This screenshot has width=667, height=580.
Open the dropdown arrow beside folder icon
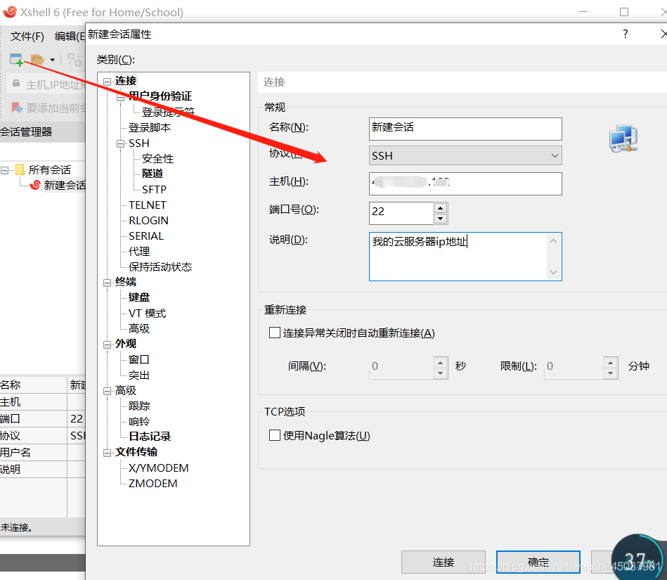point(52,60)
